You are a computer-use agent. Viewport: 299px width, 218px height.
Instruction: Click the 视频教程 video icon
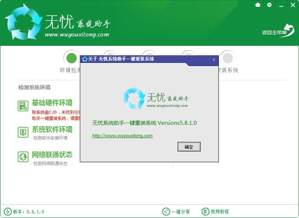(205, 211)
